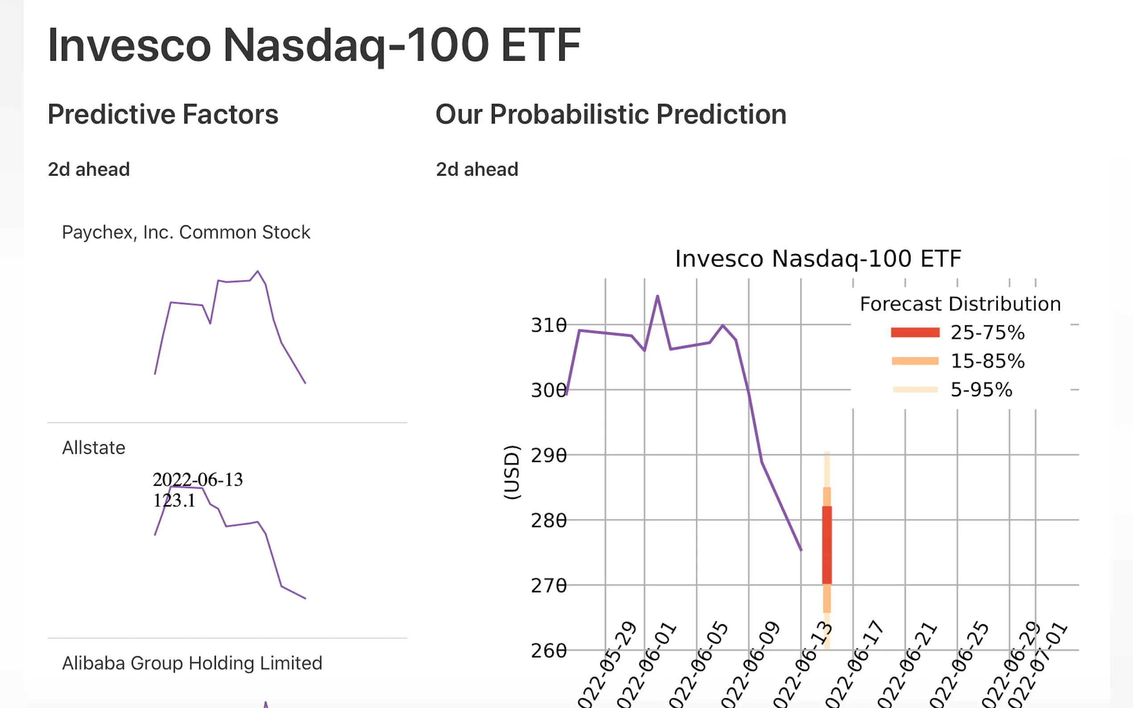Screen dimensions: 1133x708
Task: Click the 15-85% orange legend swatch
Action: click(x=915, y=361)
